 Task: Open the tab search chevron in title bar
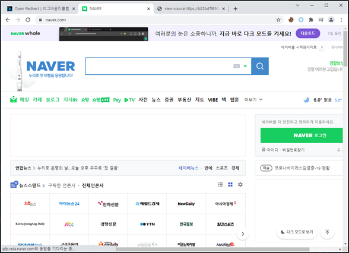click(297, 5)
